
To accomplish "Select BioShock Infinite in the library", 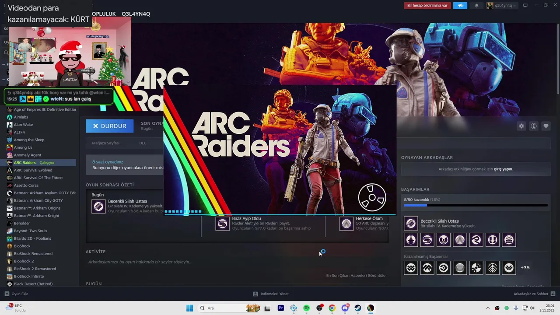I will coord(41,276).
